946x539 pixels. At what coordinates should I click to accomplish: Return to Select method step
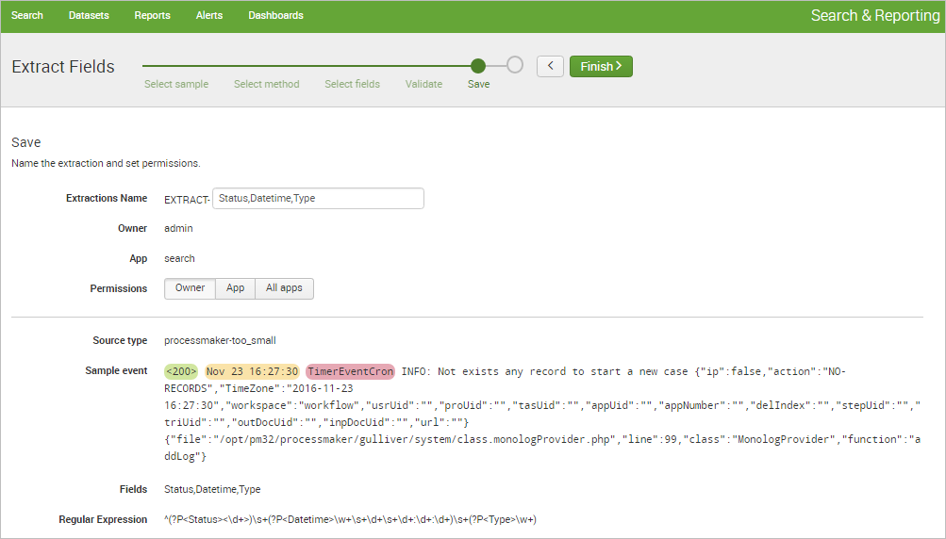tap(266, 84)
